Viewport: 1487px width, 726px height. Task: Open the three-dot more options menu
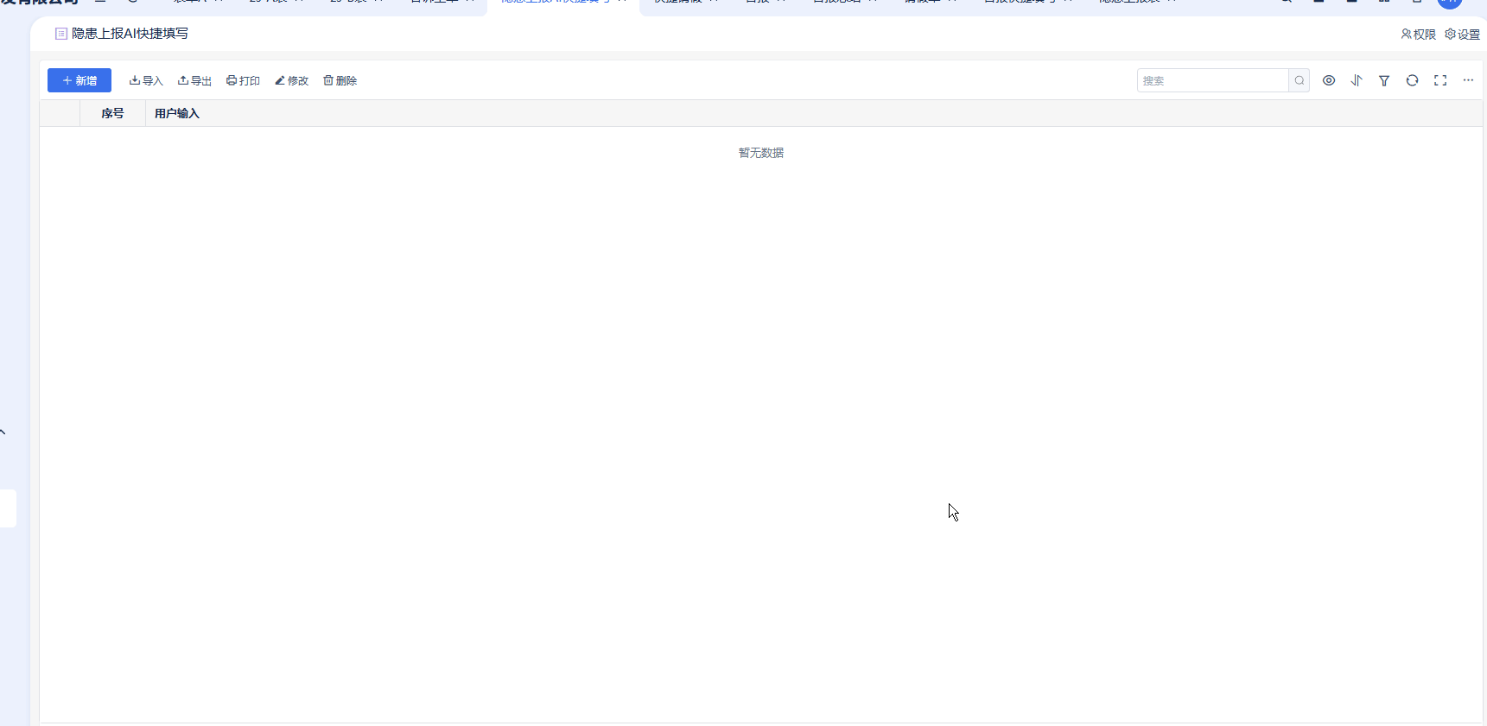coord(1468,80)
